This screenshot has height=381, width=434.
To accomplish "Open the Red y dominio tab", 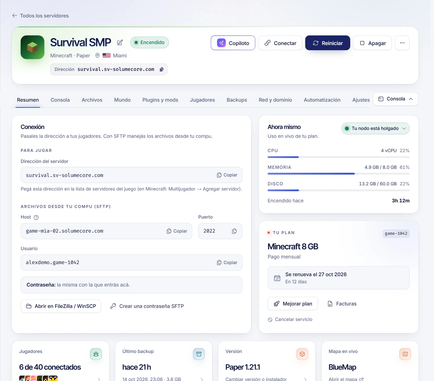I will point(275,100).
